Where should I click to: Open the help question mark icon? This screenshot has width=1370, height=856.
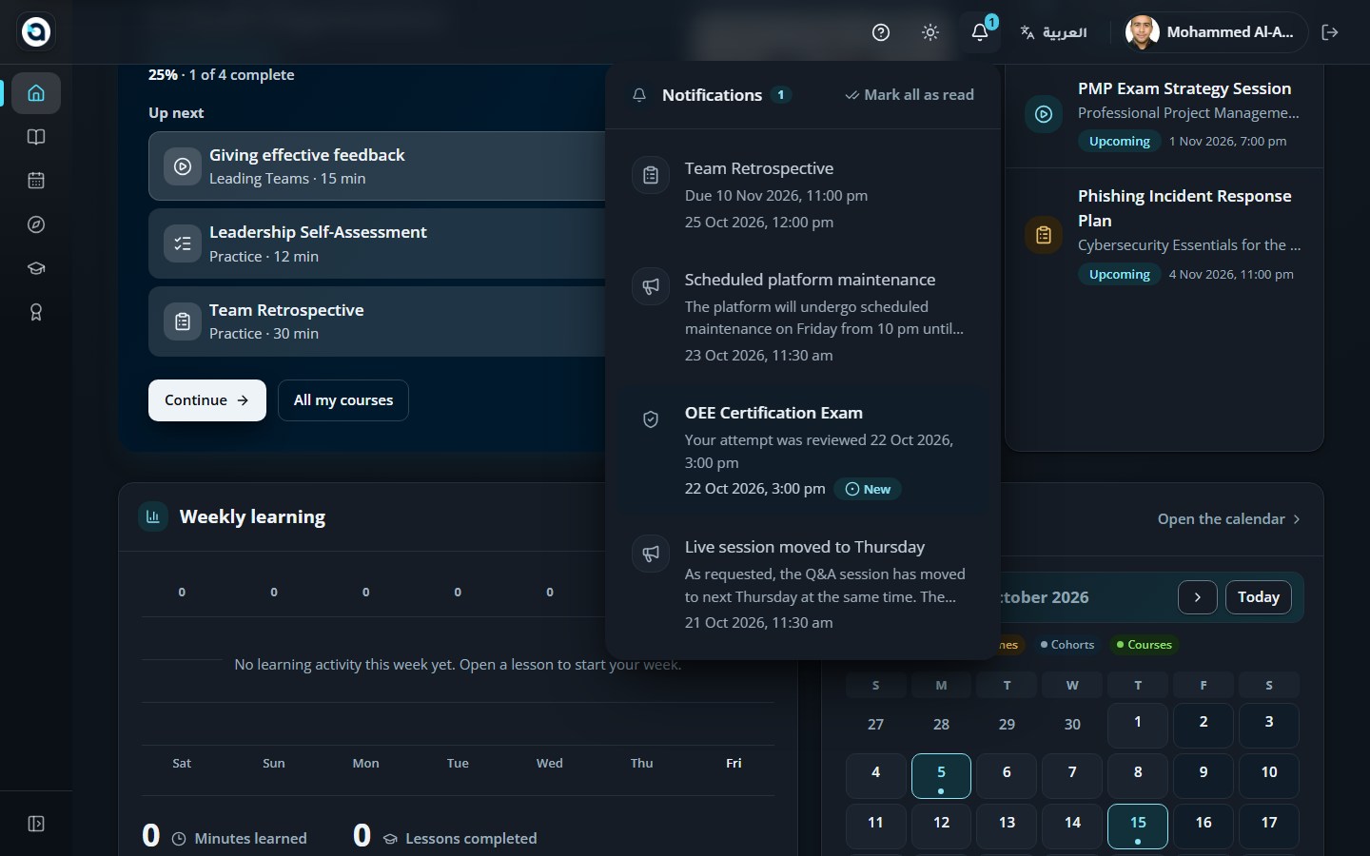click(x=881, y=32)
